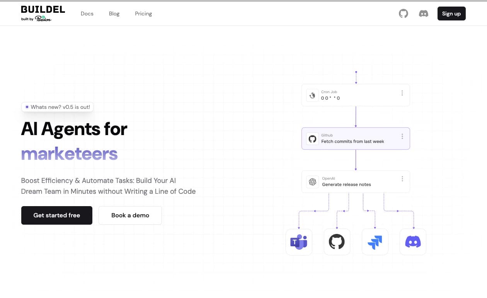Open the Discord icon in header

[x=424, y=14]
